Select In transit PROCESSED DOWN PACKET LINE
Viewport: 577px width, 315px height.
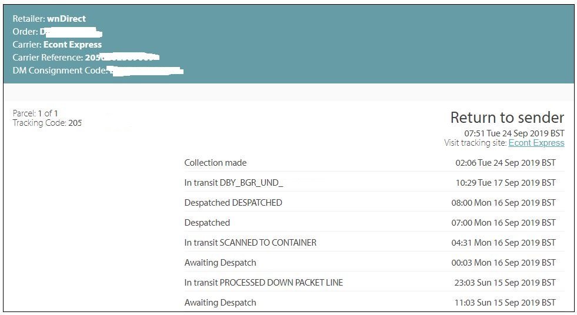[264, 283]
